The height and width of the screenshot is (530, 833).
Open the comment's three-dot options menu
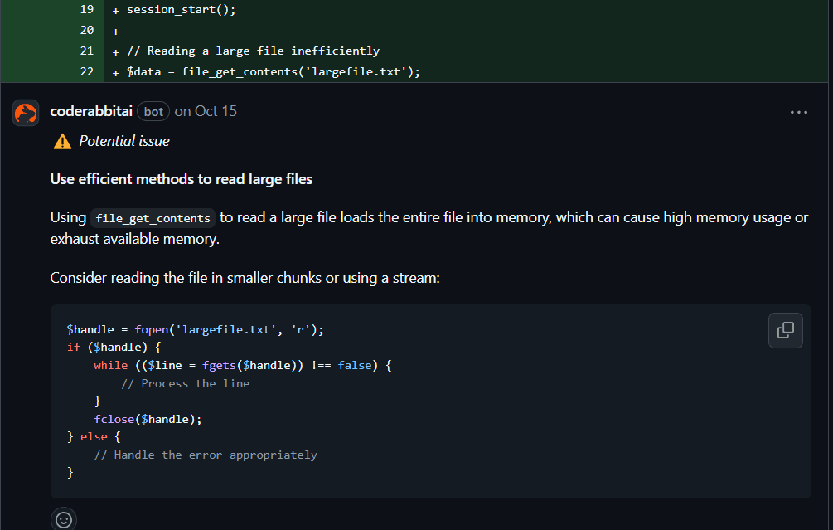(798, 112)
